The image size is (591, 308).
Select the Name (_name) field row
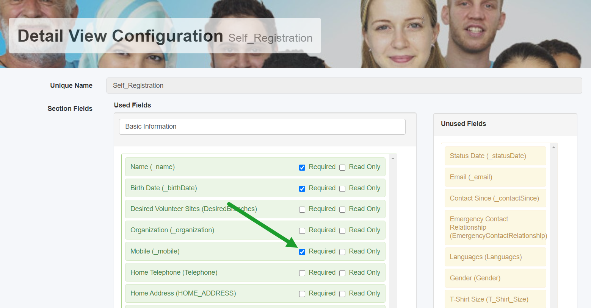click(255, 167)
